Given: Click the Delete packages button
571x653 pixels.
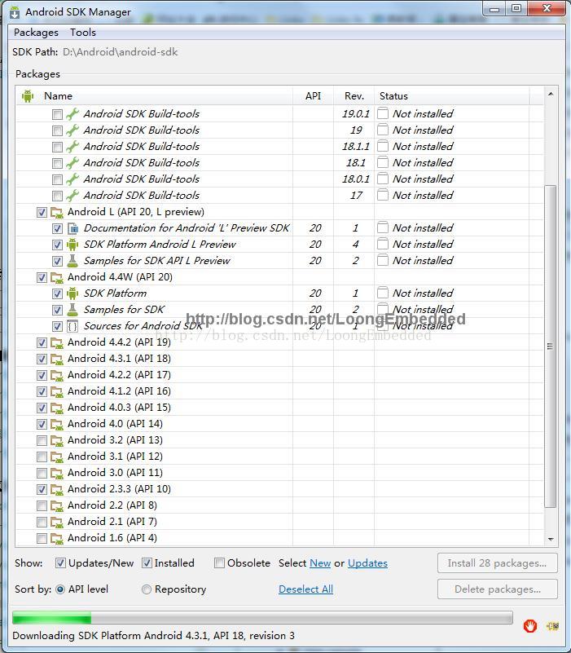Looking at the screenshot, I should coord(498,589).
